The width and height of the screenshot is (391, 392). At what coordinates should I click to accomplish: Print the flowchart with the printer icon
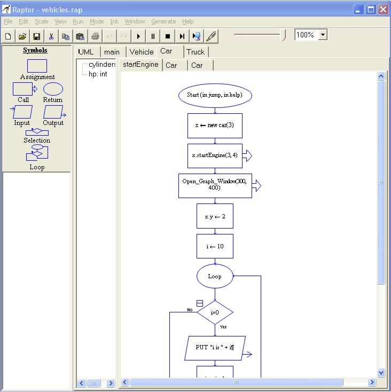click(x=95, y=36)
